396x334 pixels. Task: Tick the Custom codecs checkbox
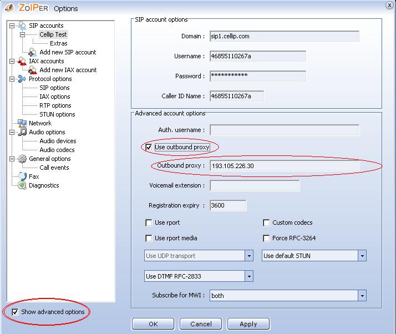(266, 222)
